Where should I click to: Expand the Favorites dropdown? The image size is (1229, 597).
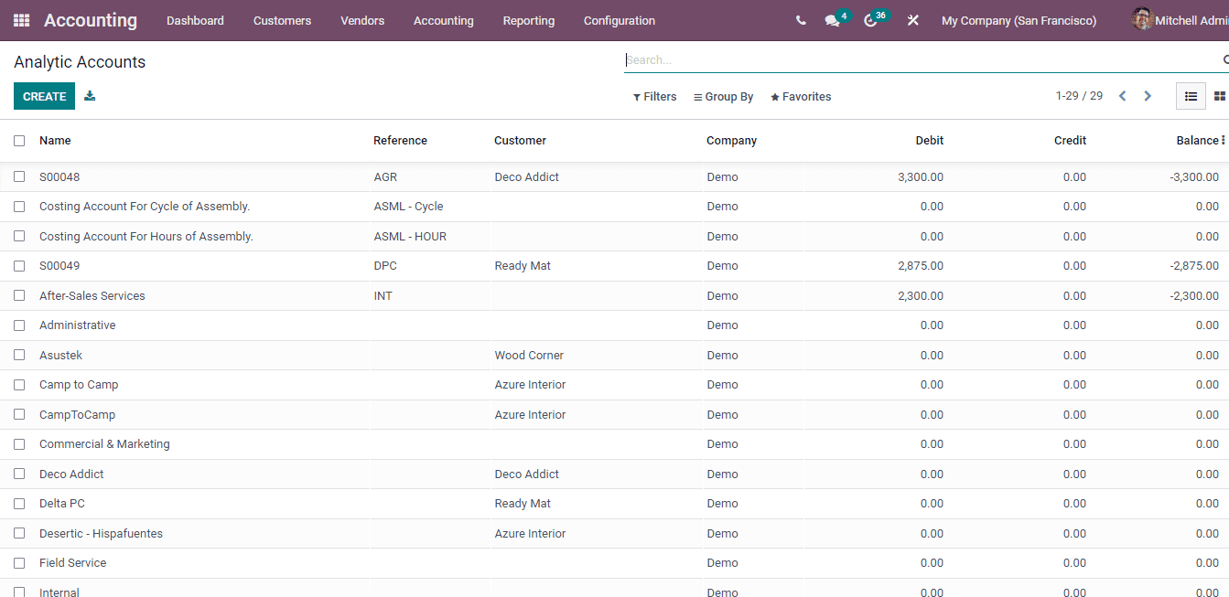pos(800,96)
